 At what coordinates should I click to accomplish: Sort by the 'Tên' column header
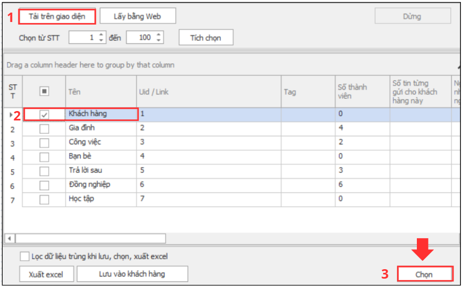point(101,92)
